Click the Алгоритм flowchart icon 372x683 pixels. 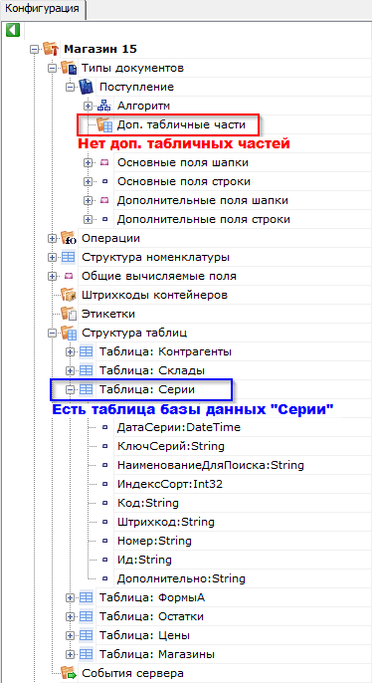[104, 106]
